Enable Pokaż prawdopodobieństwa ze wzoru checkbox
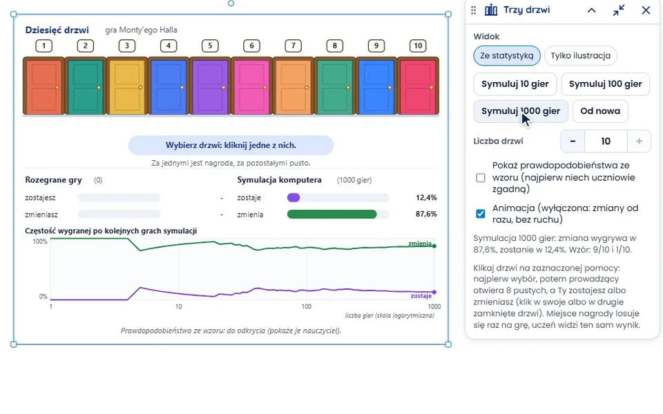663x414 pixels. click(481, 177)
